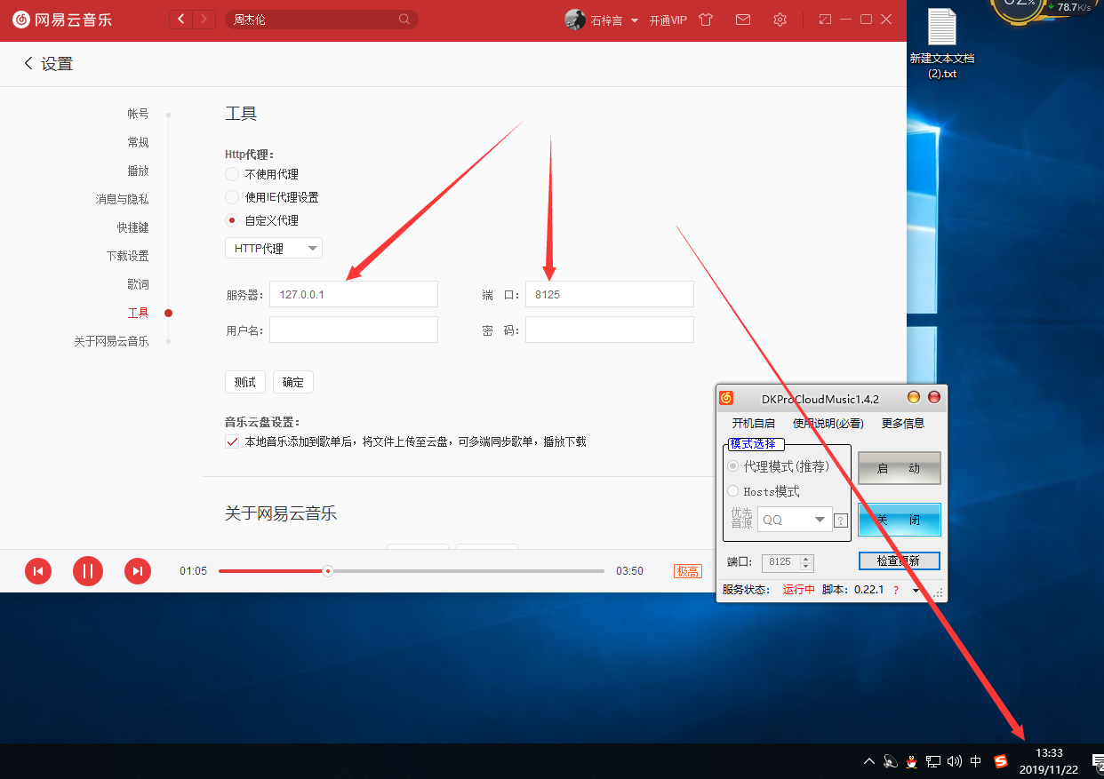This screenshot has height=779, width=1104.
Task: Click the navigate forward arrow in title bar
Action: click(204, 19)
